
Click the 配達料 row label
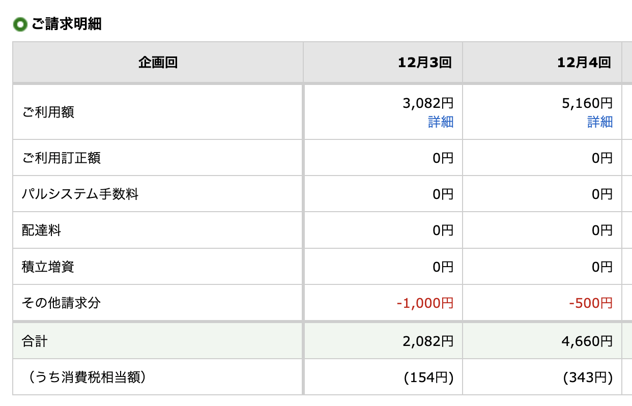pyautogui.click(x=41, y=230)
